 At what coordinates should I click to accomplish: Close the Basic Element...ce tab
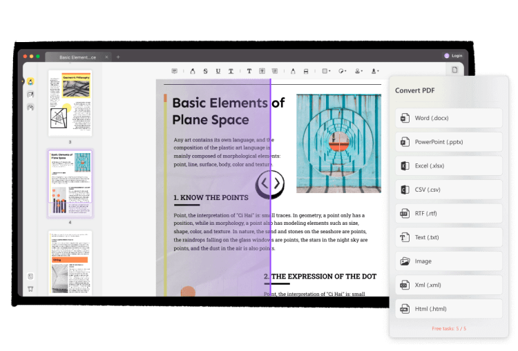point(106,57)
